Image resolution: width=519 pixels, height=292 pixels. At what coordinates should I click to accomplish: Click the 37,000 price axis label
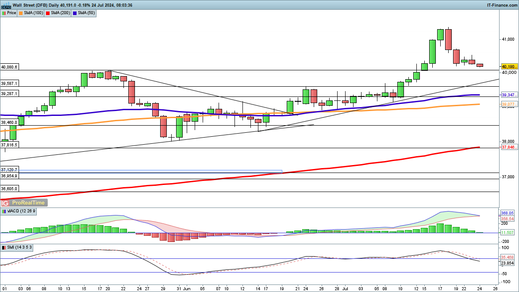pos(508,177)
